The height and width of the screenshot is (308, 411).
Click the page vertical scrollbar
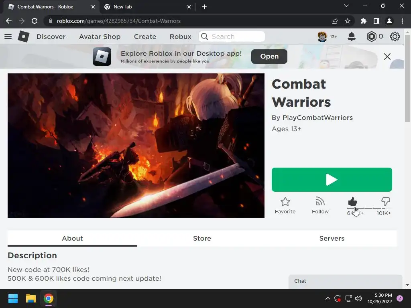point(407,79)
